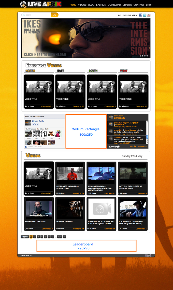Open the @WileyArtist mention link
Screen dimensions: 173x290
point(119,125)
